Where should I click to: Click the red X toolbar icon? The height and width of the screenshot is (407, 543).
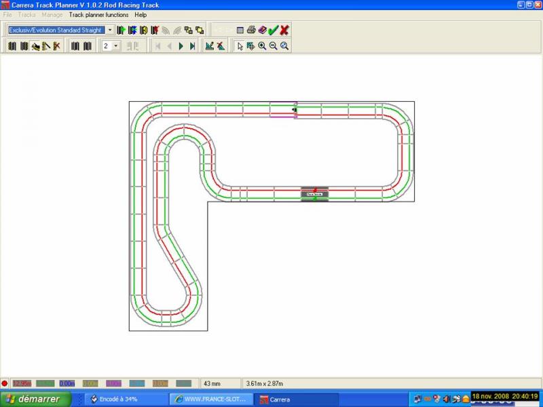point(284,30)
